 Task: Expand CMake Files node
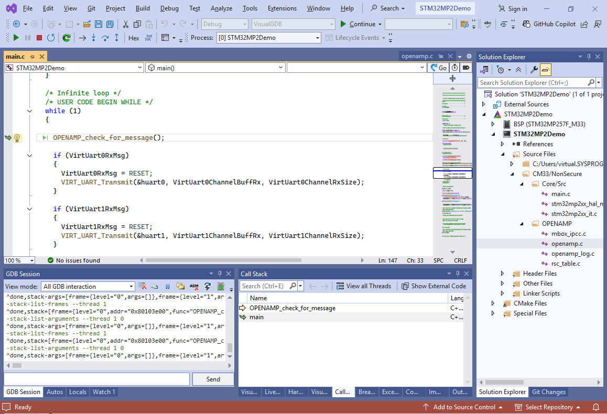pos(493,303)
